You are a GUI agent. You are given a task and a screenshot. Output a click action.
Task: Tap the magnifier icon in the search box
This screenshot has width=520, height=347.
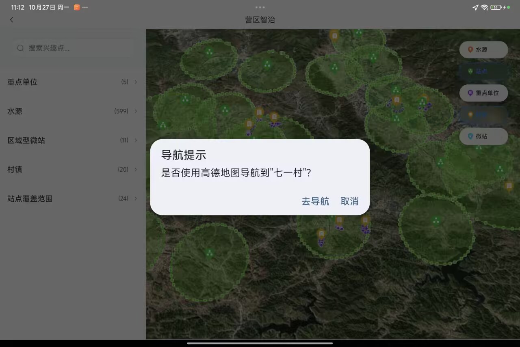coord(20,48)
